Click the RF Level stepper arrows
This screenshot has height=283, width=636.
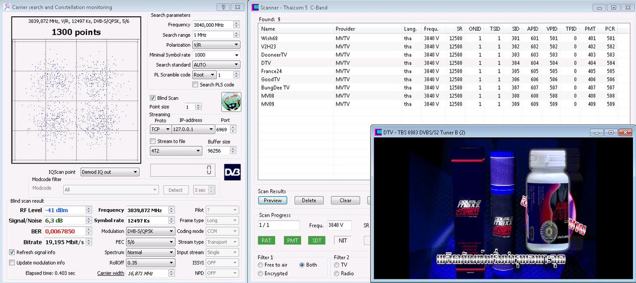click(89, 210)
